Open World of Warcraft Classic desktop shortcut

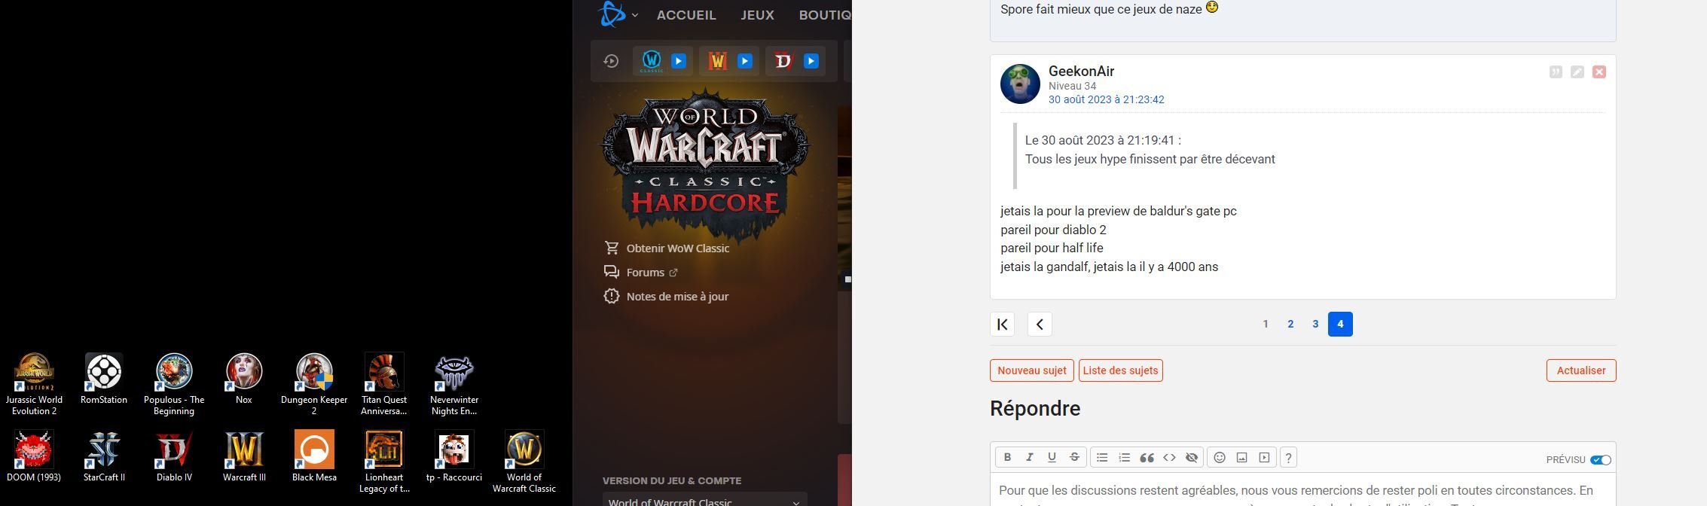pos(524,462)
